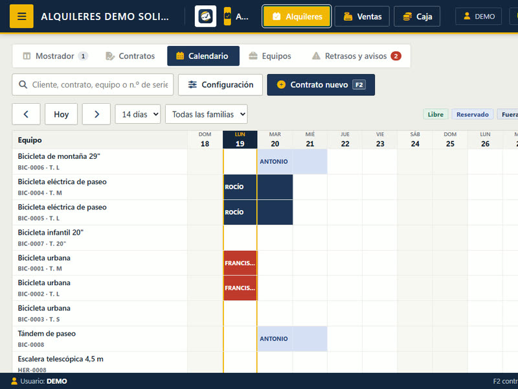Select the SÁB 24 day header
Image resolution: width=518 pixels, height=389 pixels.
coord(415,139)
